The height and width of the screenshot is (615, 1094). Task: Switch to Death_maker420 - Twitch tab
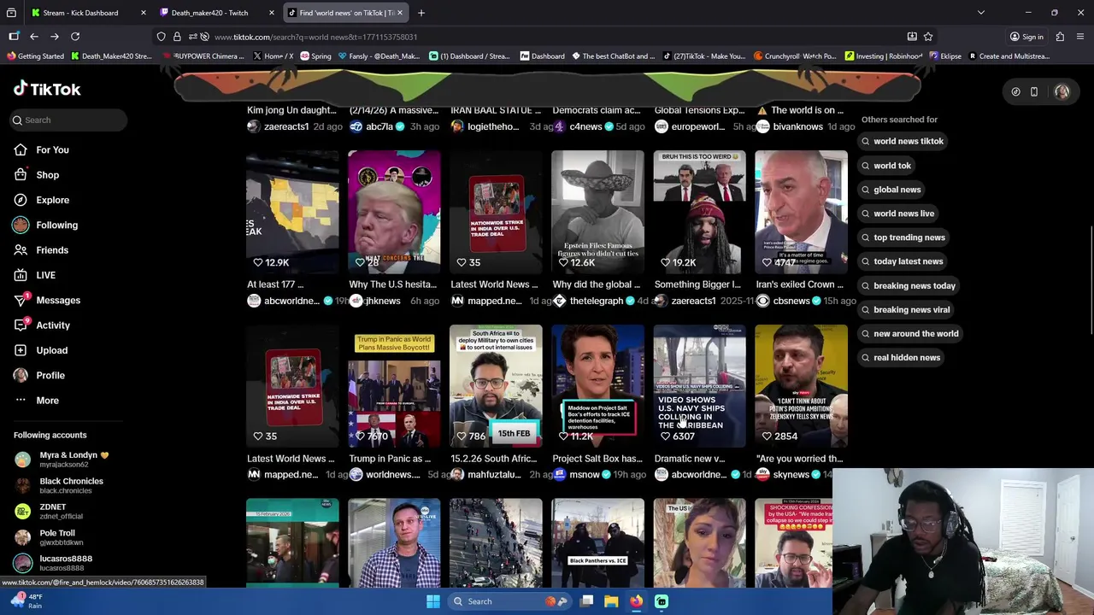coord(209,13)
